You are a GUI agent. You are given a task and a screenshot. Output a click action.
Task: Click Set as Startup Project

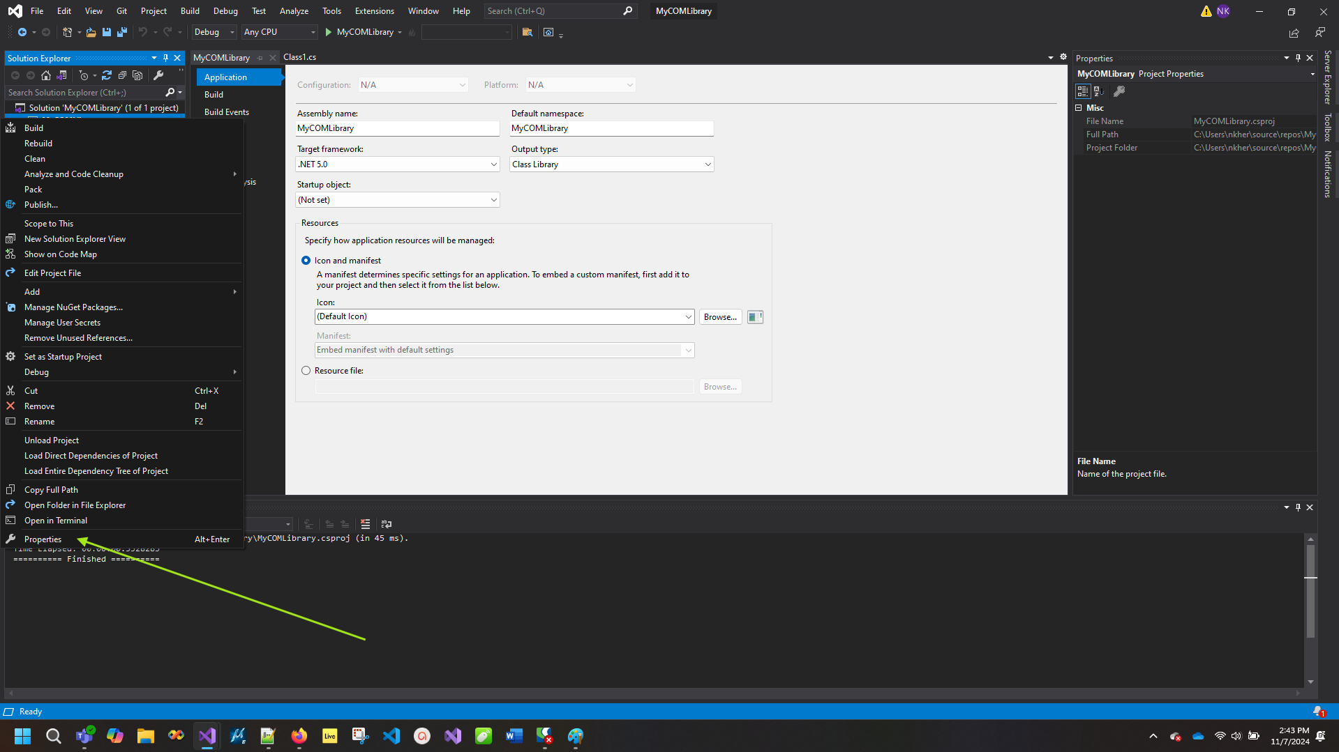coord(122,357)
